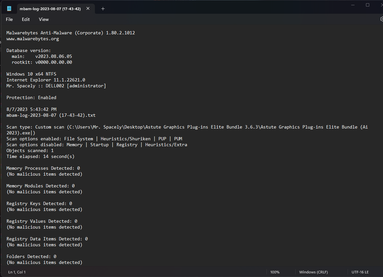Click the 'Time elapsed: 14 second(s)' line
383x277 pixels.
40,156
